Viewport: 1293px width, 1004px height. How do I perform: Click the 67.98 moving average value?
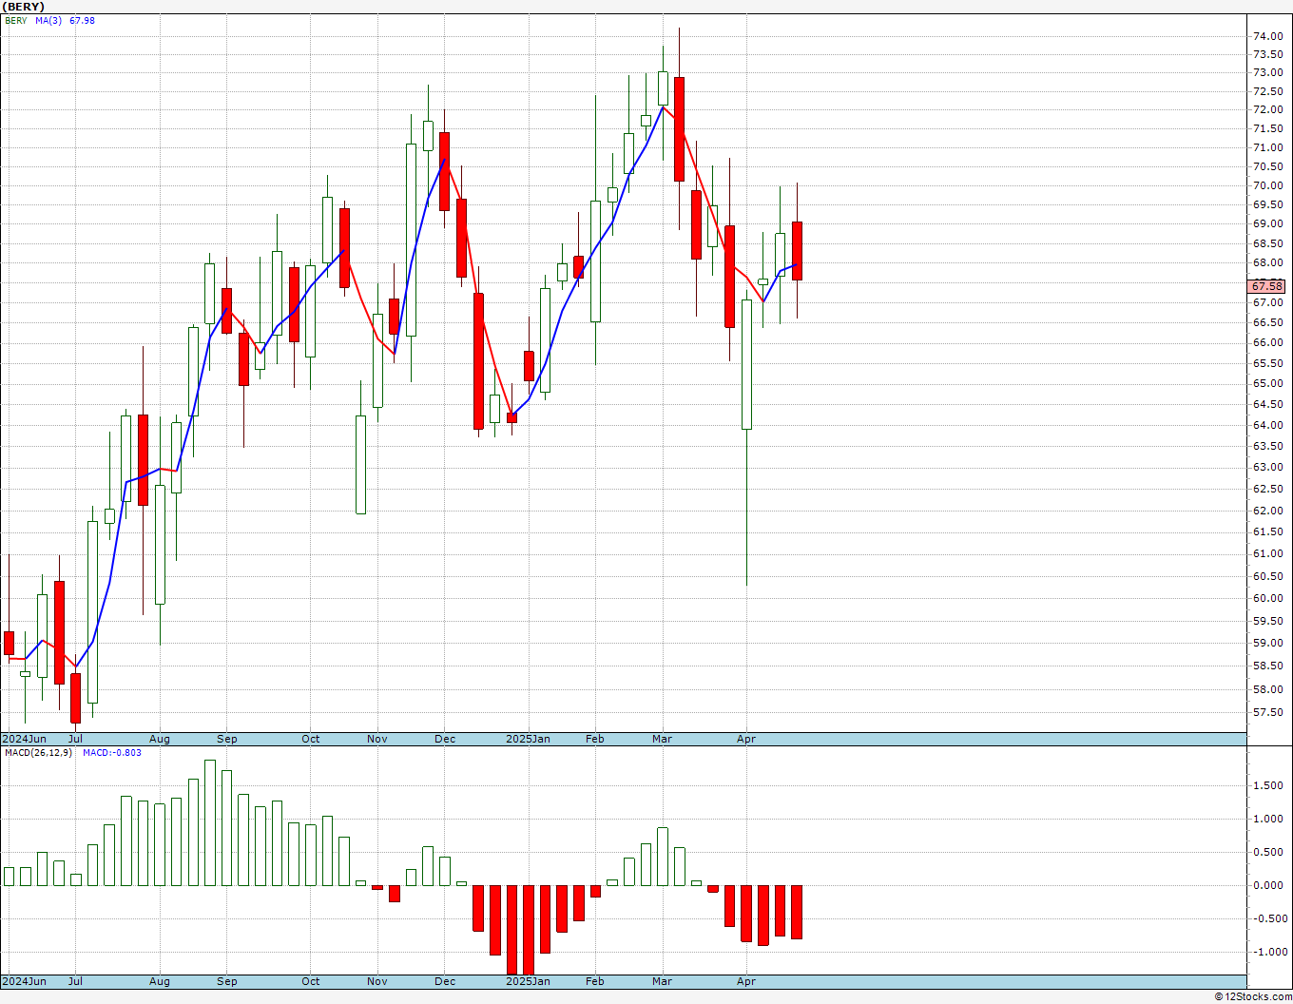click(x=82, y=21)
